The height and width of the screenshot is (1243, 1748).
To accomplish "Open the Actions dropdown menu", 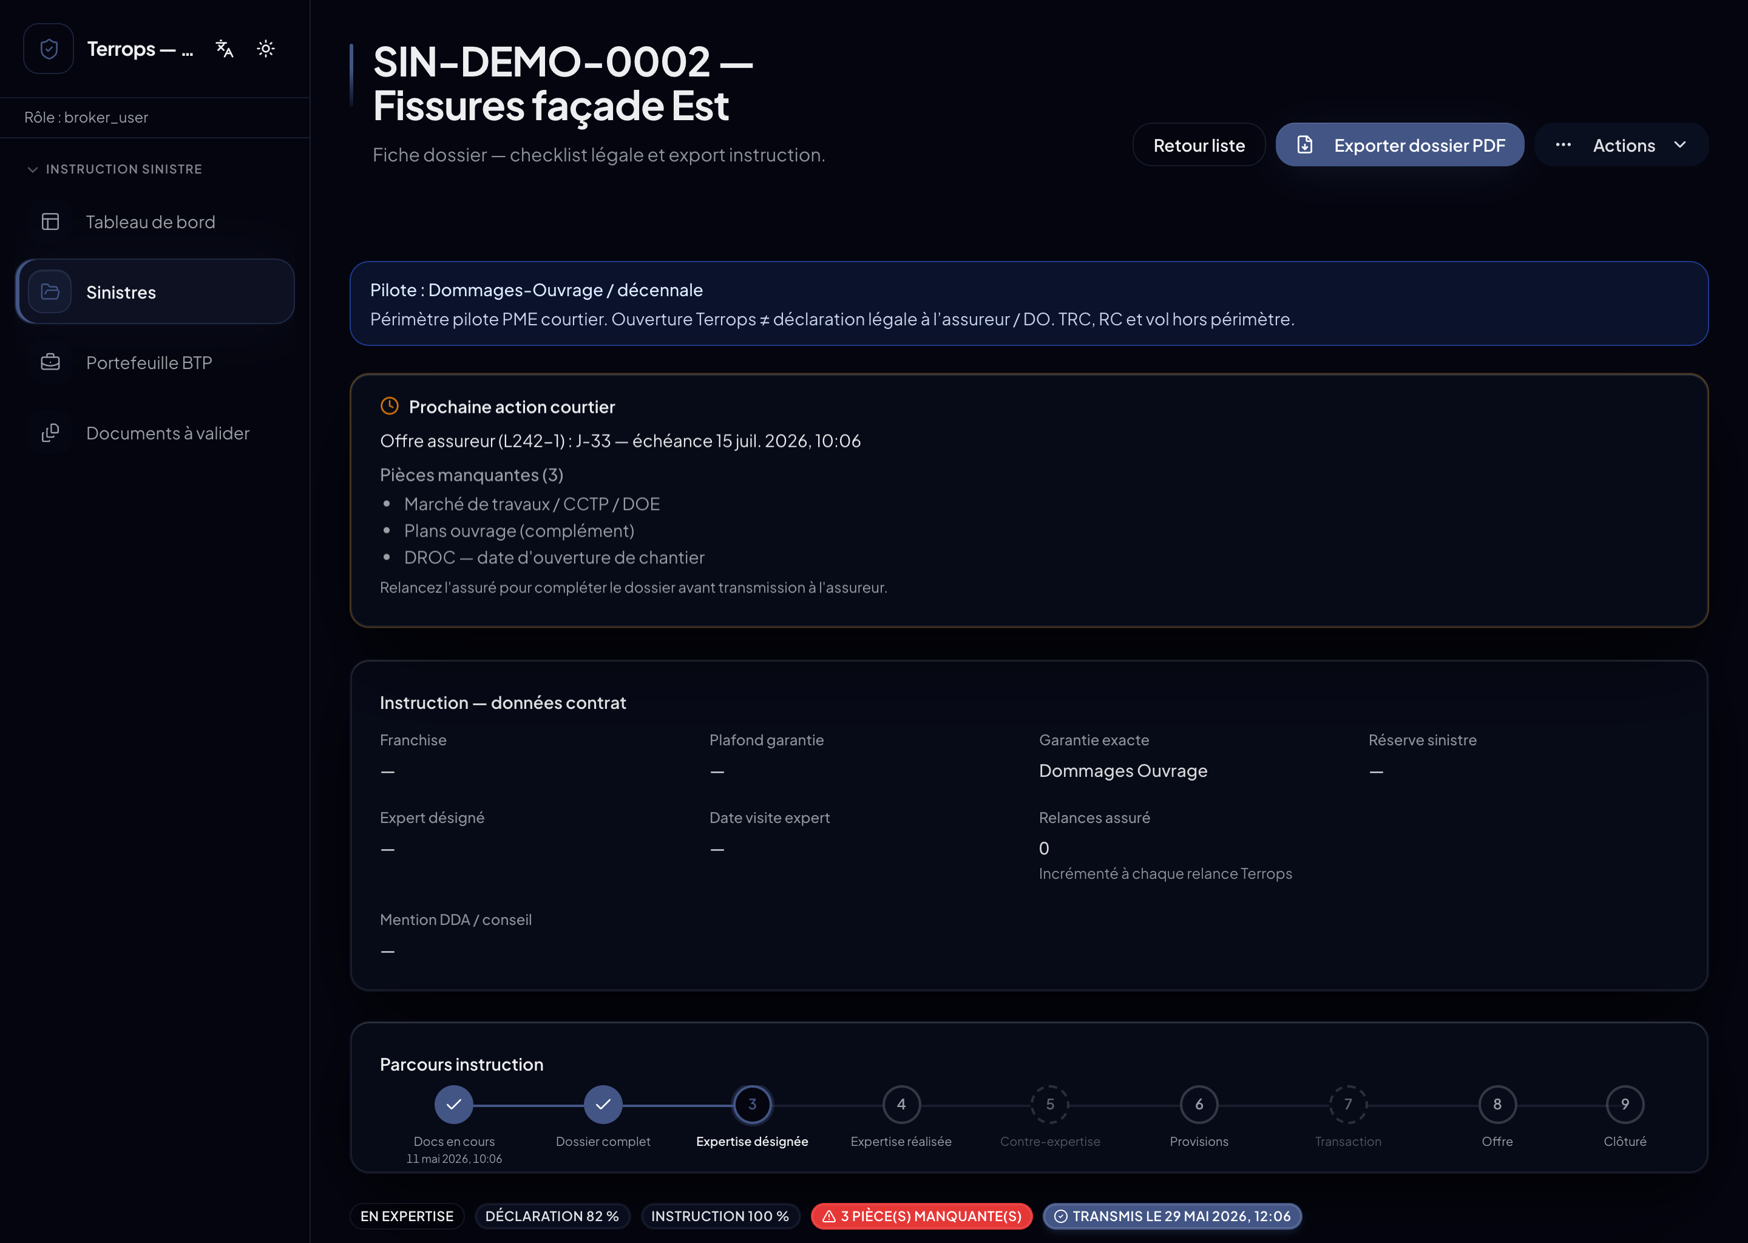I will coord(1621,144).
